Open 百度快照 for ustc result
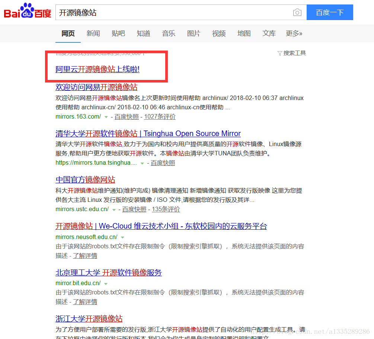This screenshot has height=339, width=374. (x=134, y=209)
